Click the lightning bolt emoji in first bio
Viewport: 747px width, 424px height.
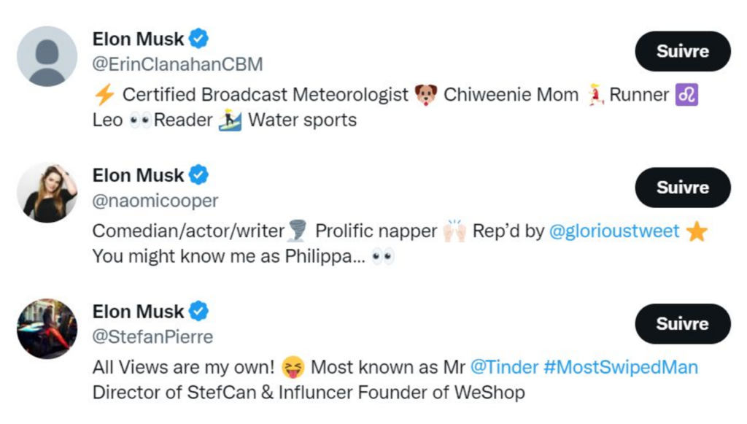[104, 94]
